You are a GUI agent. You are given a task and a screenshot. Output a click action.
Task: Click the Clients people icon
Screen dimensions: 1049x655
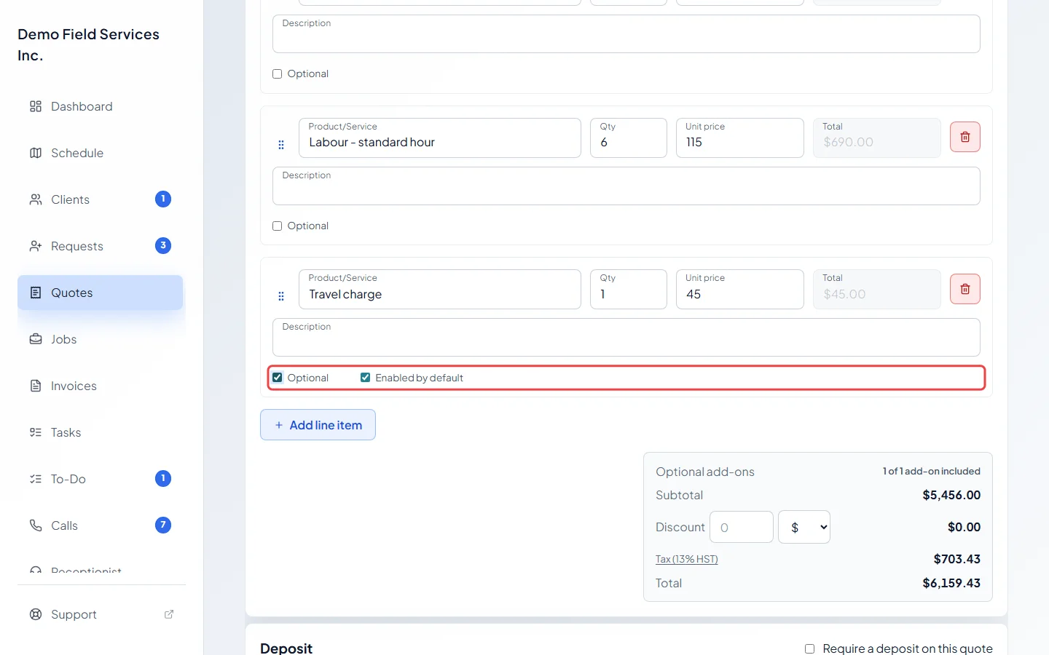[36, 199]
